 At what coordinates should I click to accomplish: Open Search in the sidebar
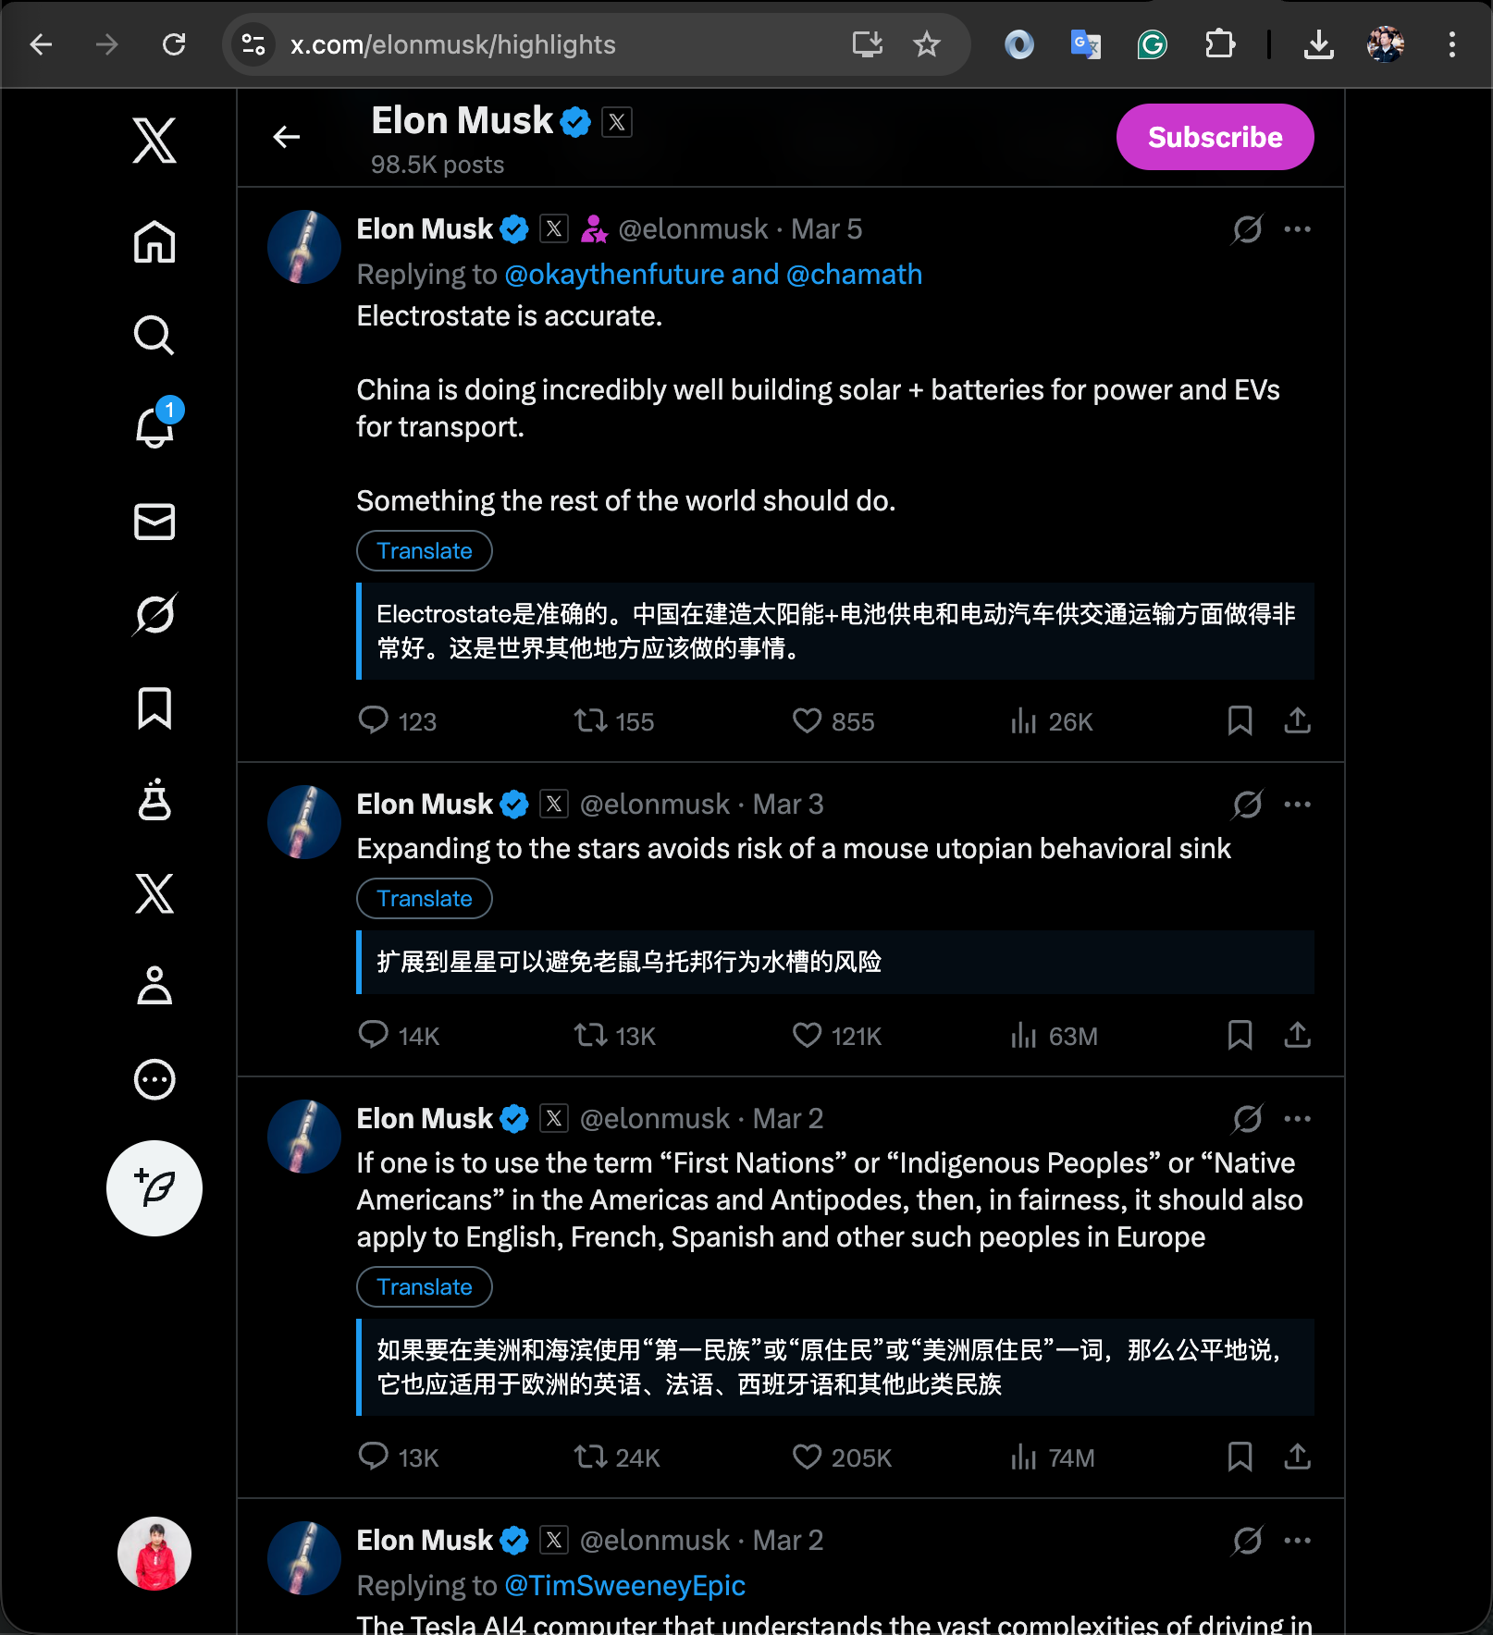[x=154, y=336]
